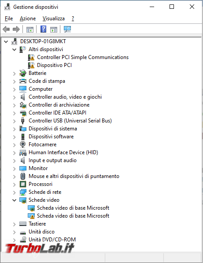Click the network icon beside Schede di rete

pos(23,192)
